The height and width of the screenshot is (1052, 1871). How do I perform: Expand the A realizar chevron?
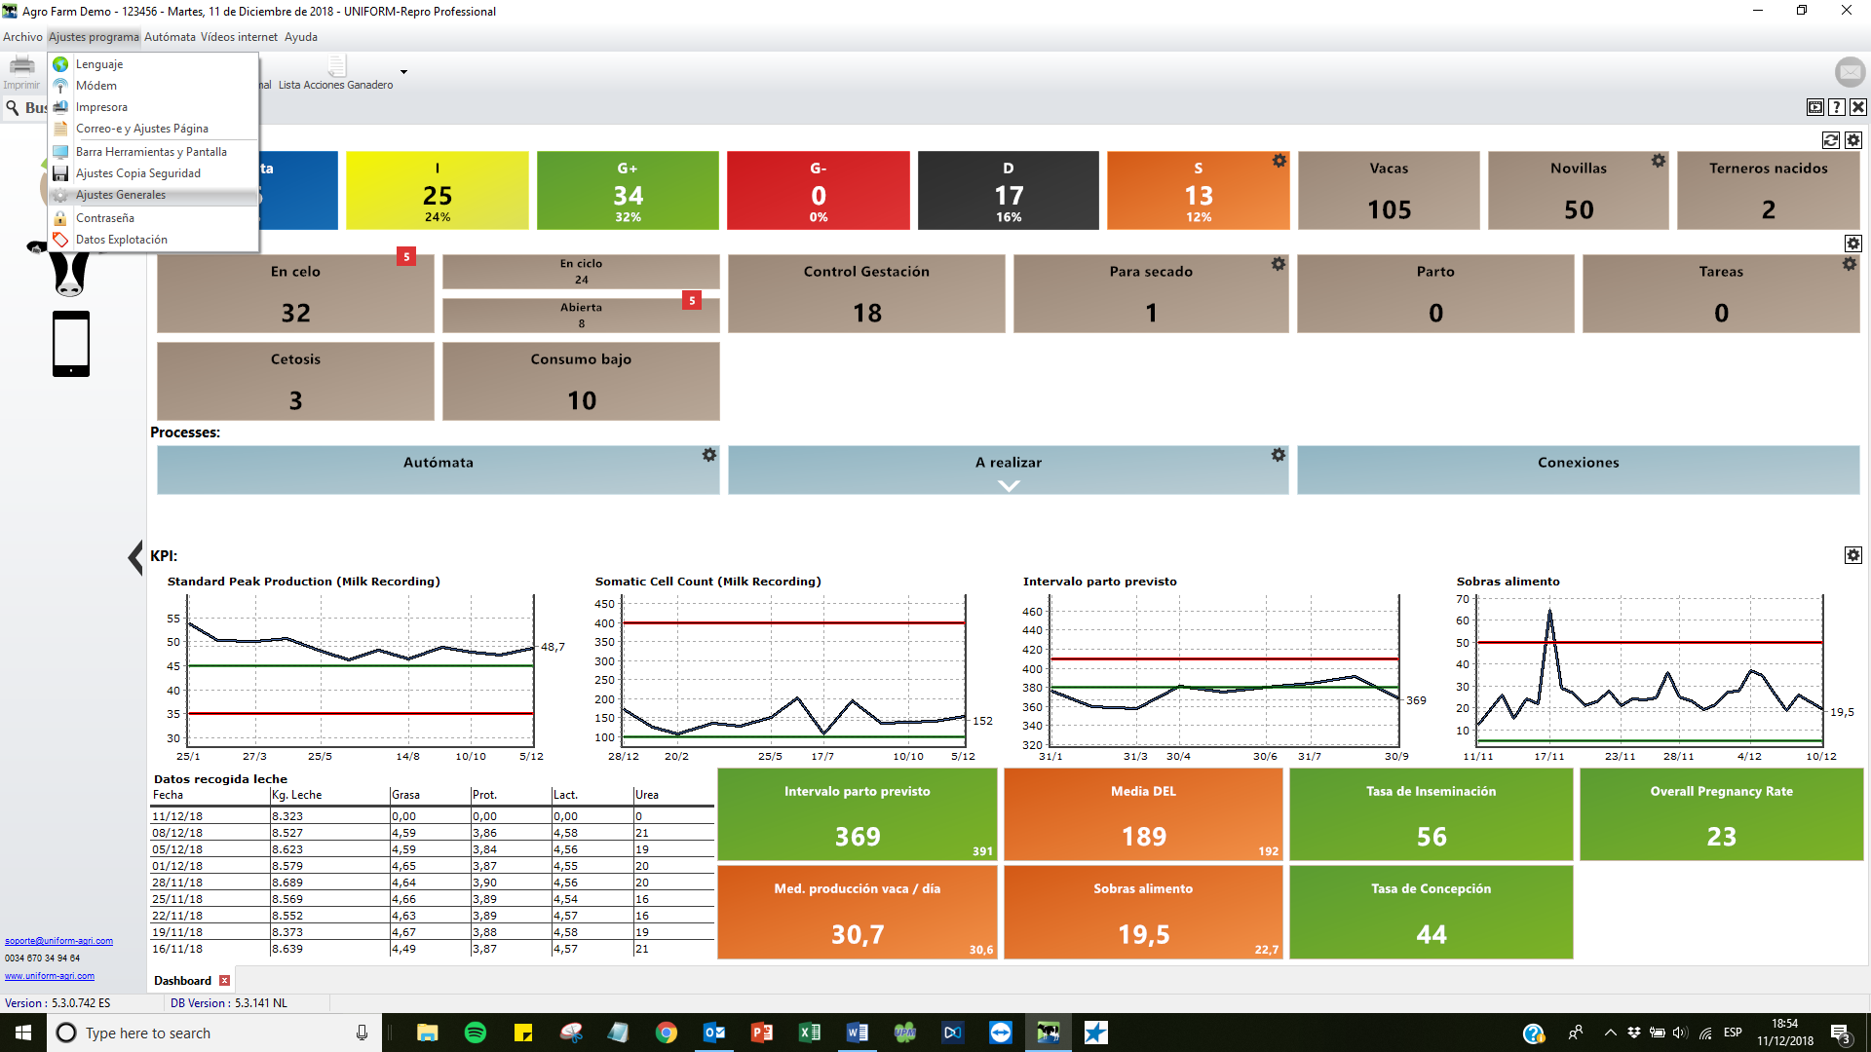(x=1009, y=486)
